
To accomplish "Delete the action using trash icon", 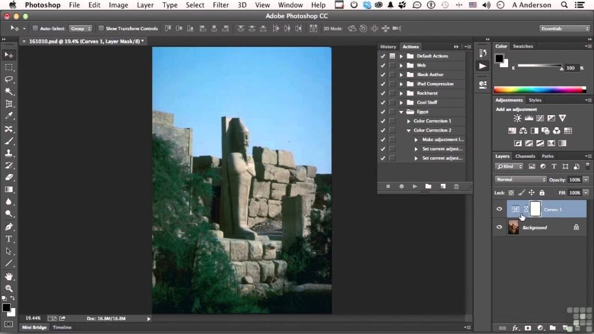I will tap(457, 186).
